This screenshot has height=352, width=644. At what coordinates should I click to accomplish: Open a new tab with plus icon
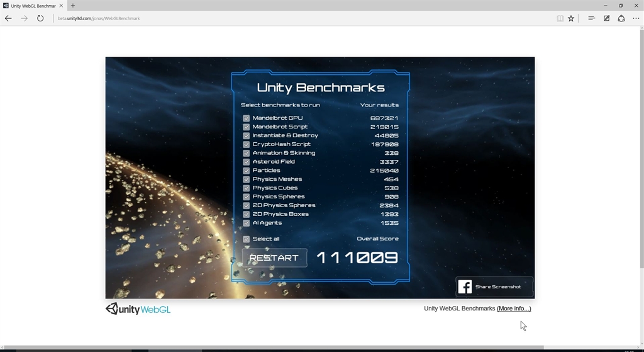click(x=73, y=5)
